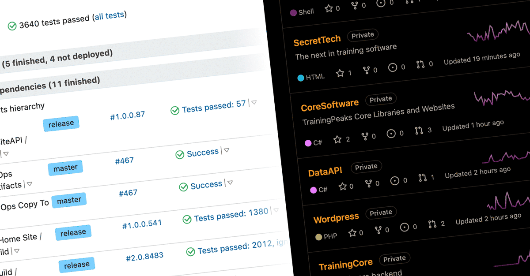Open the pull requests icon under Wordpress
The image size is (530, 276).
[432, 224]
